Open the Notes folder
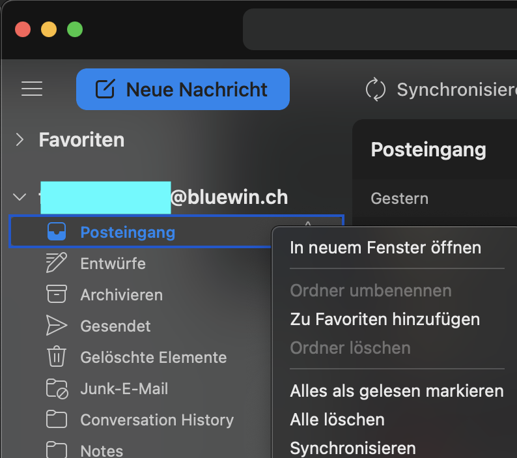 click(102, 451)
